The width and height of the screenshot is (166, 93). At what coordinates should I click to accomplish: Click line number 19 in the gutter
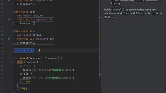[x=2, y=31]
